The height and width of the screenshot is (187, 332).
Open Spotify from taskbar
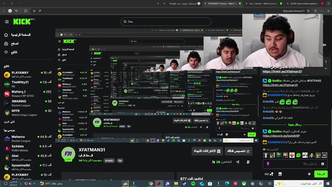(x=193, y=184)
